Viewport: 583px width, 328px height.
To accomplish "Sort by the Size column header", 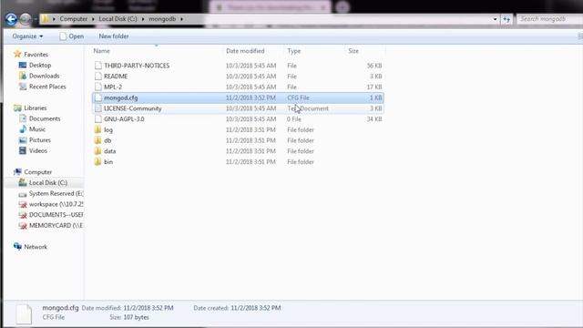I will 353,51.
